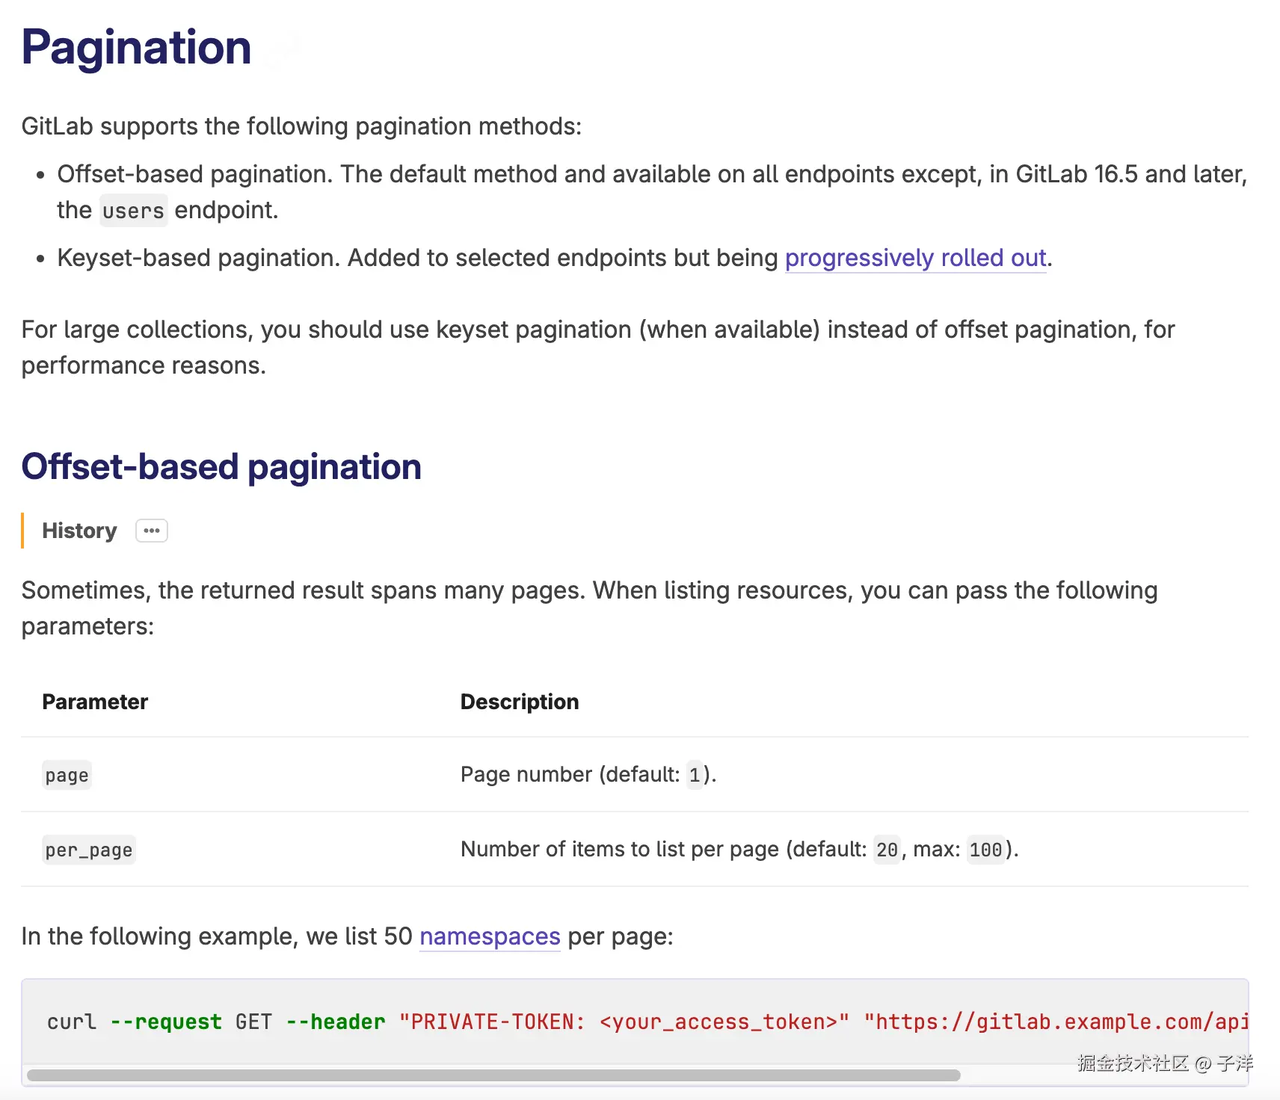Viewport: 1280px width, 1100px height.
Task: Click the 'Parameter' column header
Action: (95, 702)
